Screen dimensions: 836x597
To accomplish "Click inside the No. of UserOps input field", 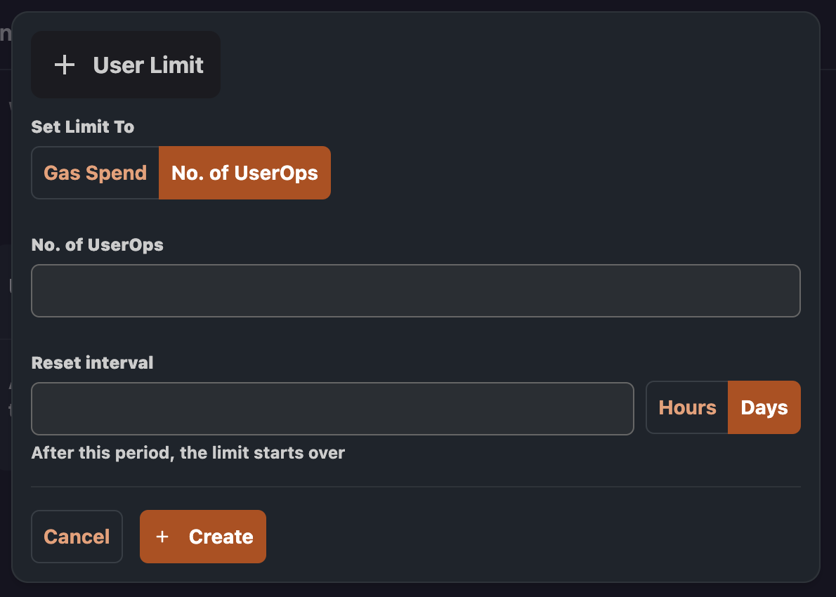I will point(415,290).
